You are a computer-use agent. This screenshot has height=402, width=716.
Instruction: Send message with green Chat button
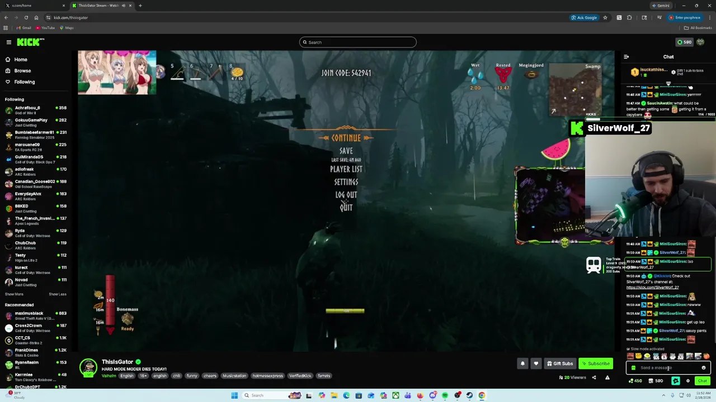[x=703, y=381]
